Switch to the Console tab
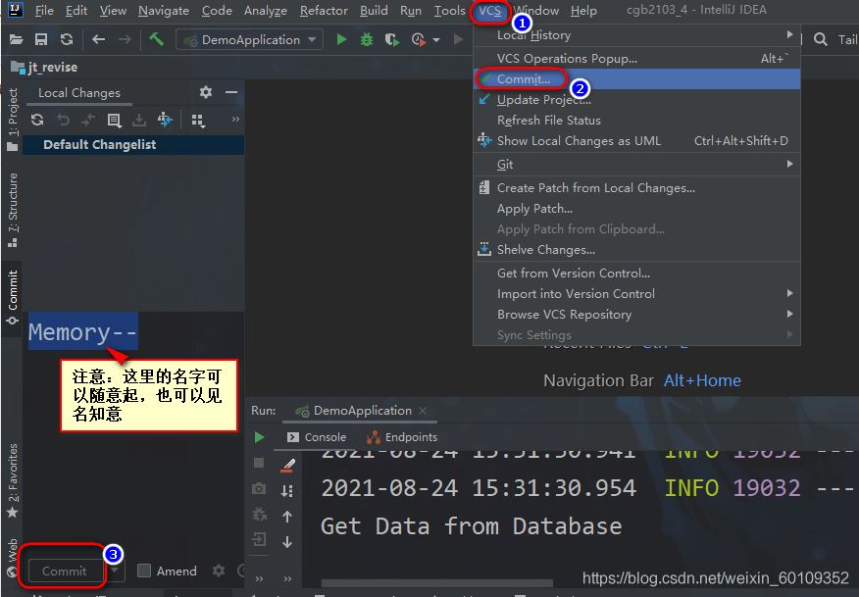Viewport: 859px width, 597px height. [x=316, y=437]
